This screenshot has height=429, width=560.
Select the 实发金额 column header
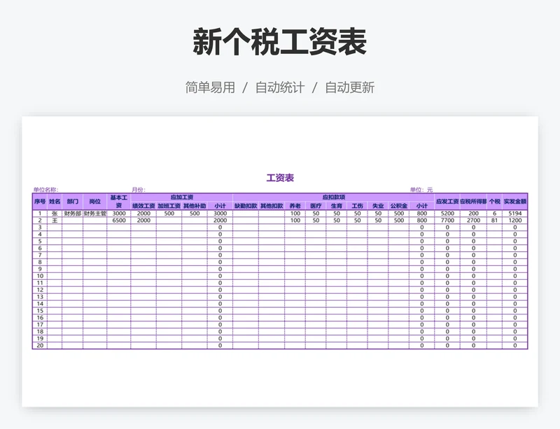[x=514, y=202]
